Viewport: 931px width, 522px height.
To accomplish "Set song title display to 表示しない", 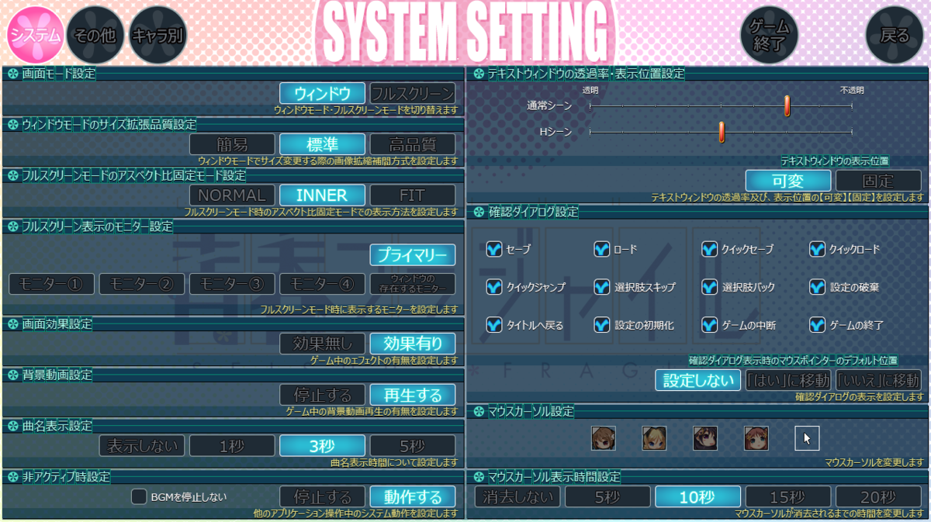I will 143,446.
